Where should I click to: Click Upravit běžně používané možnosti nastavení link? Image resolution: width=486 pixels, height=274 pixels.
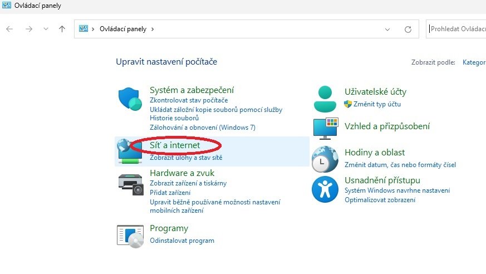click(215, 206)
